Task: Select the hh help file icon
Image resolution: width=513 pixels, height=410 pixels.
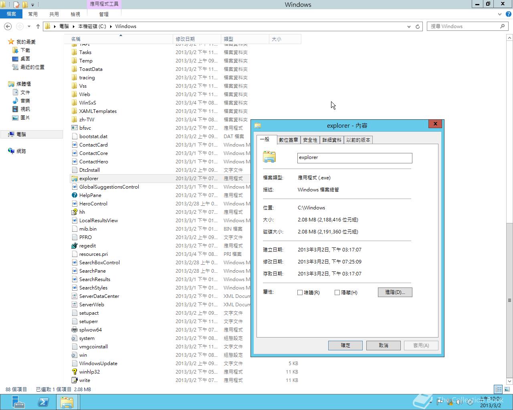Action: [74, 212]
